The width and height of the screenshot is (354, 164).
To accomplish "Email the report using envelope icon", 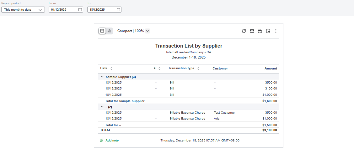I will pyautogui.click(x=252, y=31).
